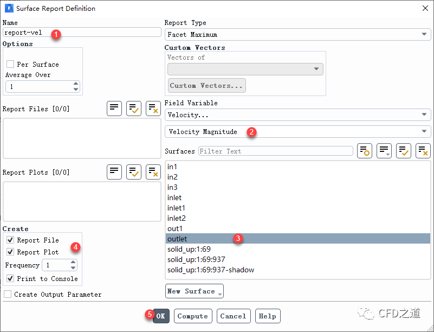Deselect all Report Files with the X icon

(x=153, y=108)
